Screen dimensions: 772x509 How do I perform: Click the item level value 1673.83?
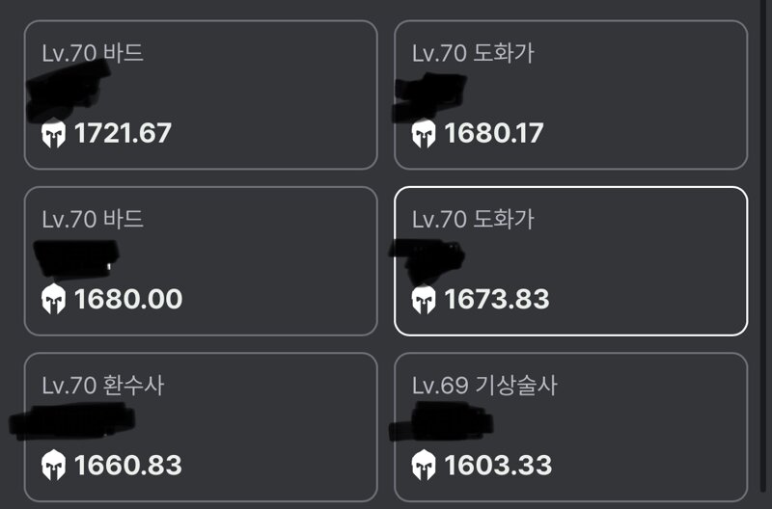pos(497,300)
